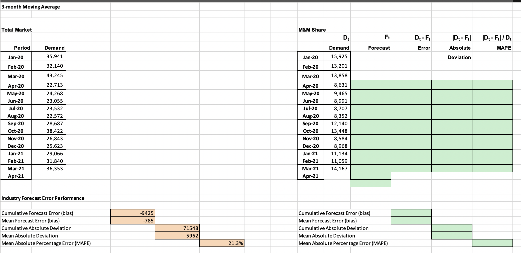Select the cell containing "3-month Moving Average"
The height and width of the screenshot is (253, 521).
[x=30, y=7]
